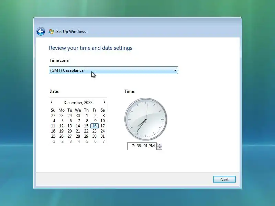Select December 11 in calendar
This screenshot has height=206, width=275.
point(53,126)
